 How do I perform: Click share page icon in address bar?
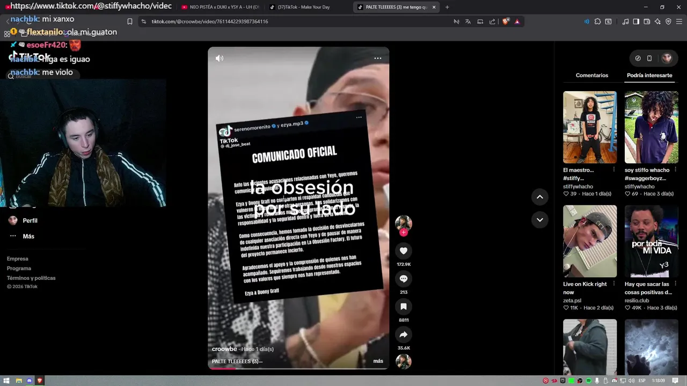pos(492,21)
